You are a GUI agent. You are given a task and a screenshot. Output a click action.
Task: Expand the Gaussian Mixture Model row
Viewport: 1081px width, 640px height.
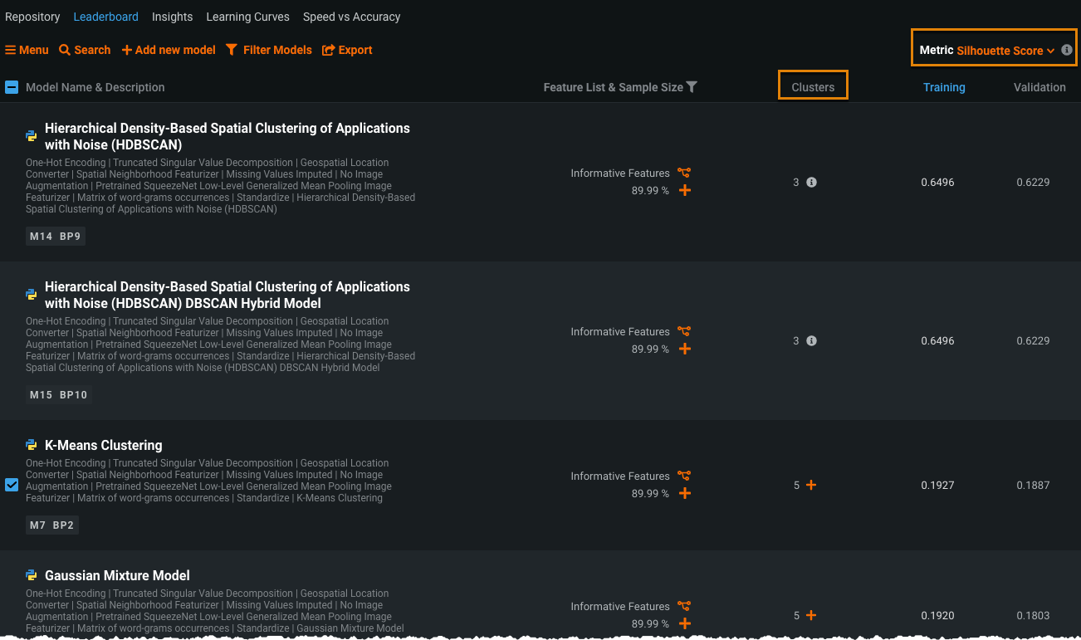tap(117, 575)
